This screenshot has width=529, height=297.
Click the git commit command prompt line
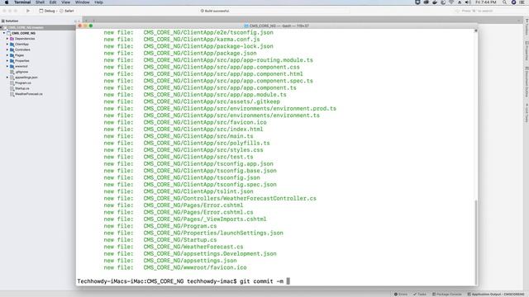pos(183,281)
